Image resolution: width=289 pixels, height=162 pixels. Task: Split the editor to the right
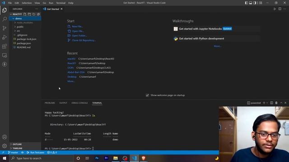point(280,9)
